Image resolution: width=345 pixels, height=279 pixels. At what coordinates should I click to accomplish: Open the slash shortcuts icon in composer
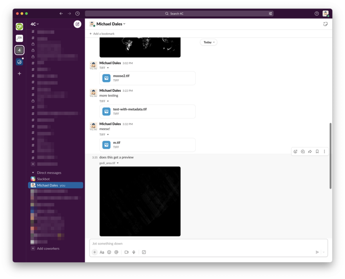[144, 252]
